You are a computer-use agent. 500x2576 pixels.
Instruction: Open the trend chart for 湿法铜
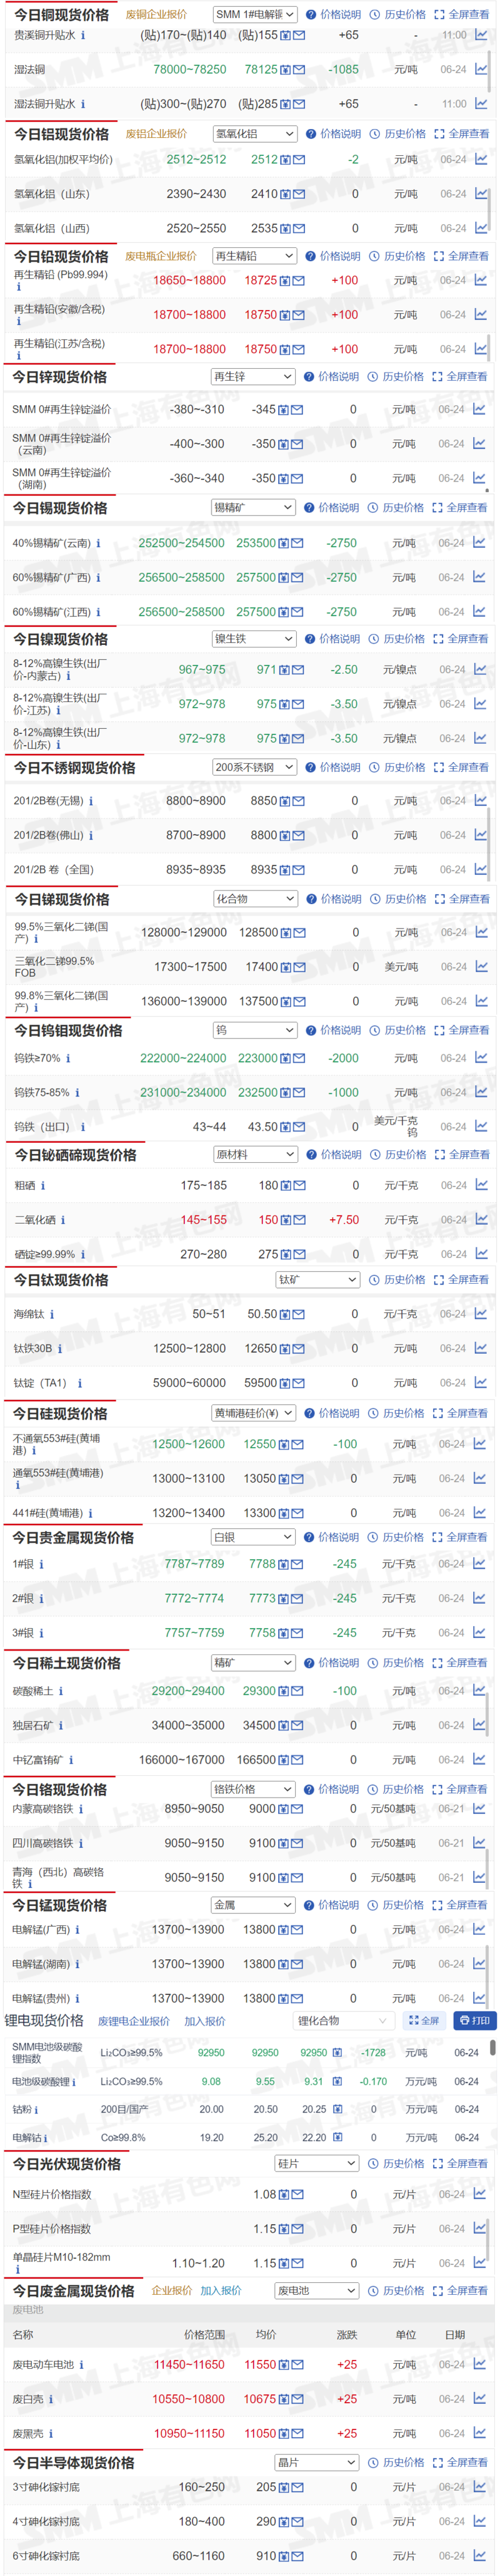pos(481,69)
